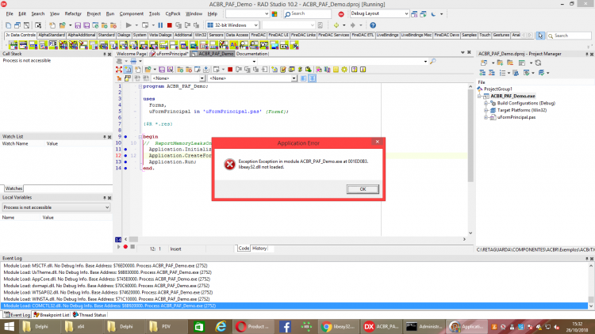
Task: Click the red stop icon beside IDE search
Action: [x=341, y=14]
